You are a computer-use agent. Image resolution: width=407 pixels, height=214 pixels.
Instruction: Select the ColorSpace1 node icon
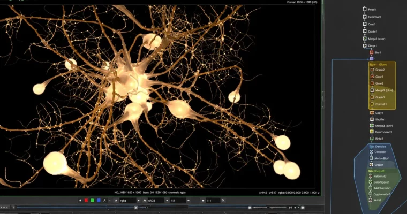pyautogui.click(x=371, y=182)
